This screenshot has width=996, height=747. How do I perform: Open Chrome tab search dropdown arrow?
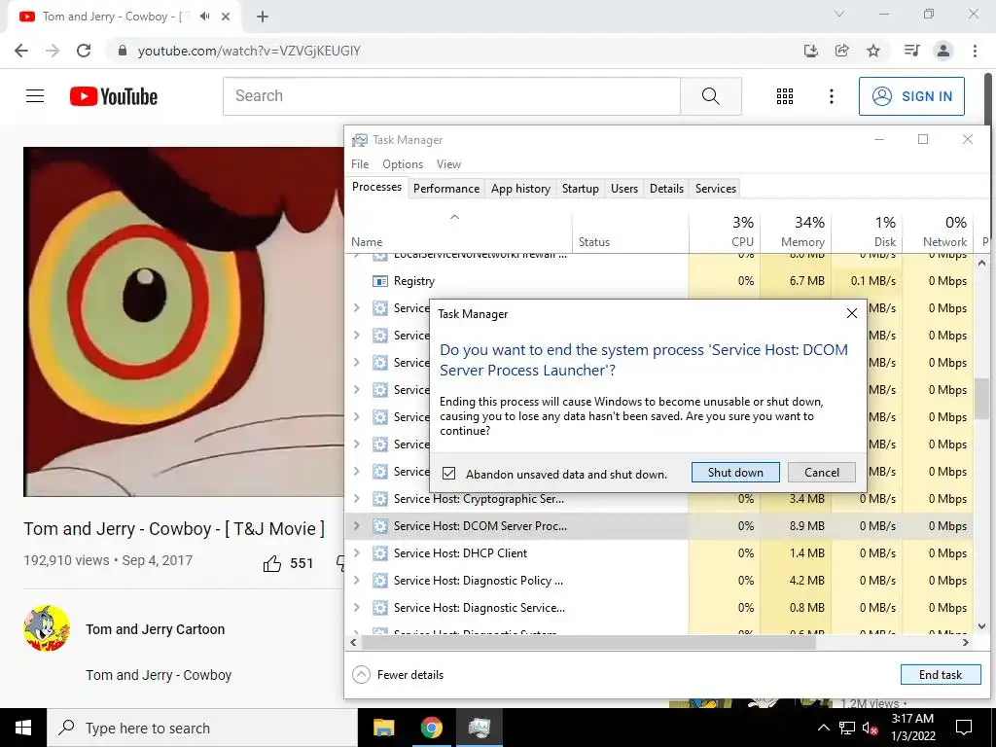tap(839, 14)
